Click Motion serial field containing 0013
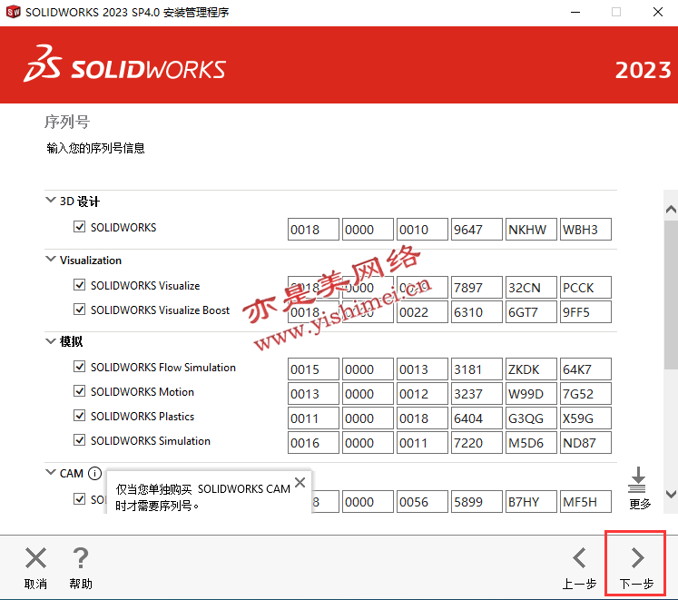This screenshot has height=600, width=678. pyautogui.click(x=313, y=394)
